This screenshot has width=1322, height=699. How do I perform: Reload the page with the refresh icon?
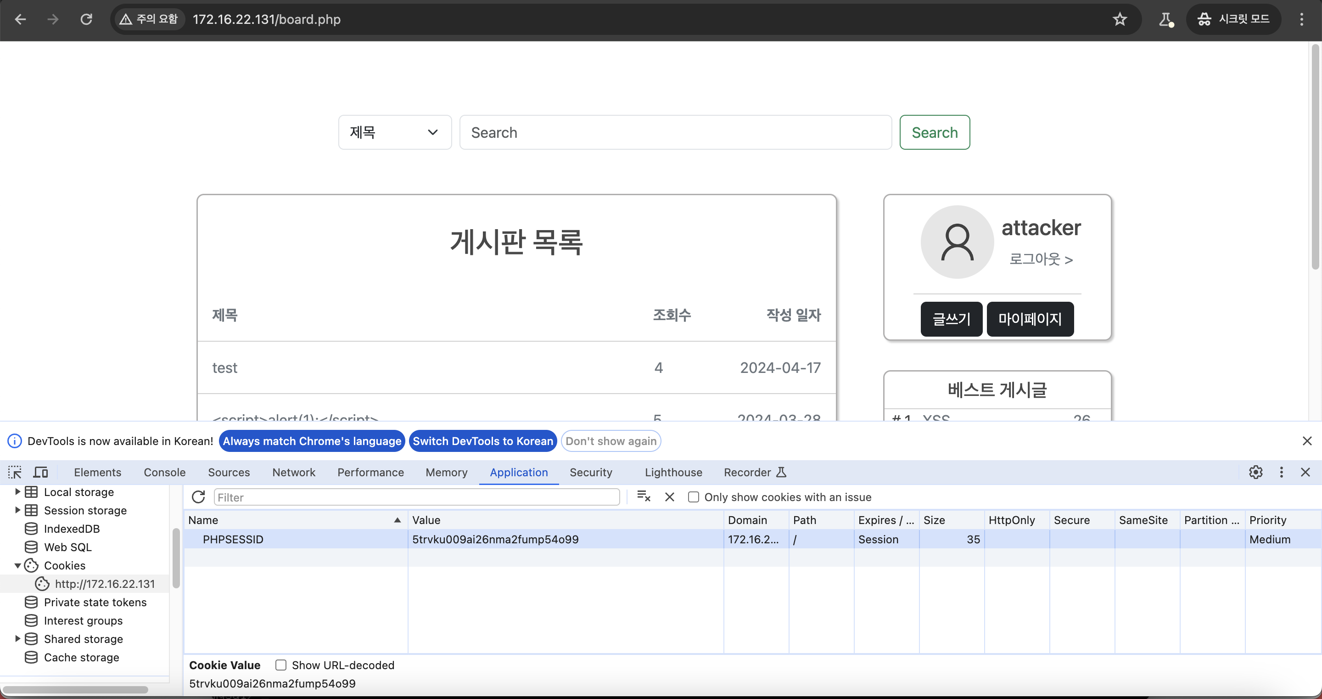coord(86,19)
